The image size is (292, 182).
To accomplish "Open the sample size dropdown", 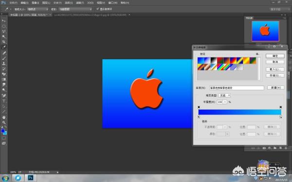I will point(37,9).
